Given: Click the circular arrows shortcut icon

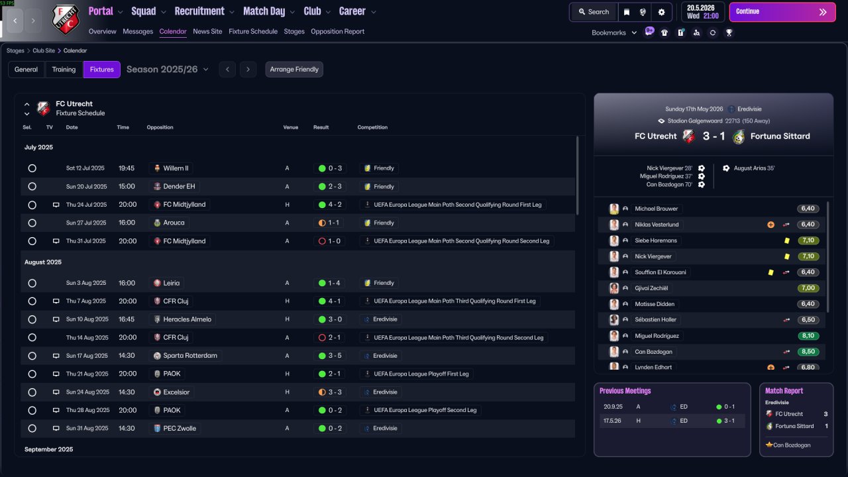Looking at the screenshot, I should tap(713, 32).
